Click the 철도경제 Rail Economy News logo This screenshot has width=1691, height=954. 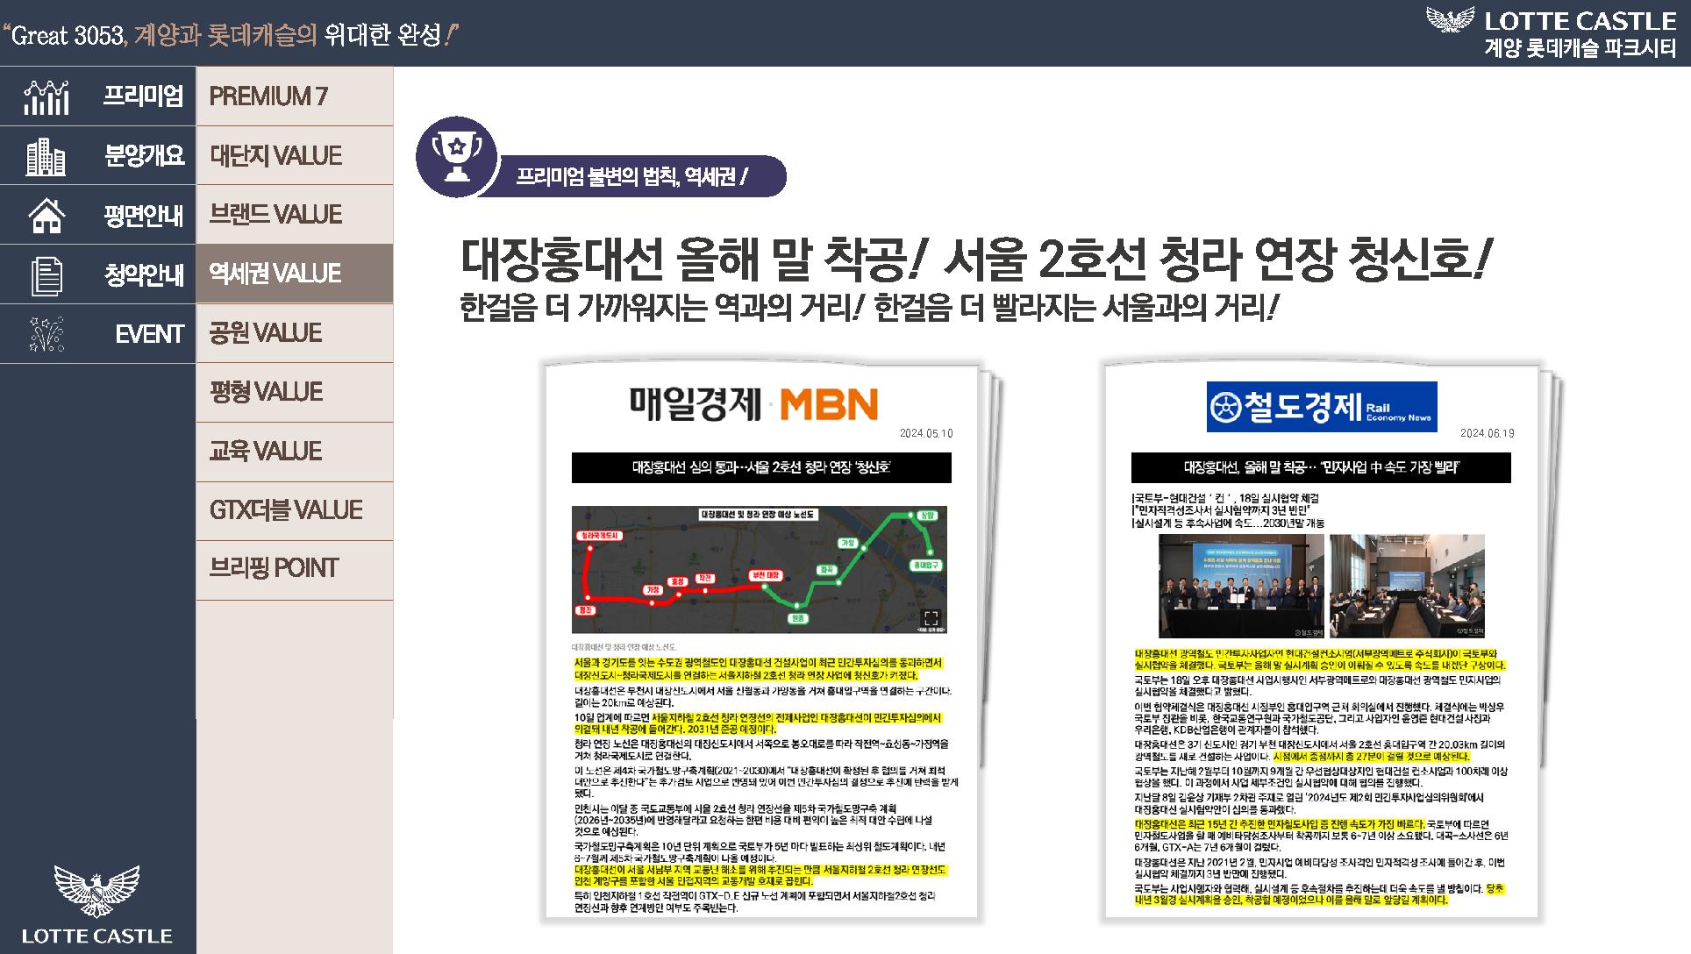[1322, 407]
